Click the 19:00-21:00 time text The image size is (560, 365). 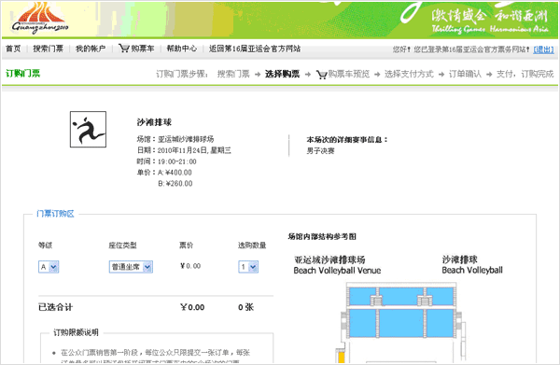177,161
